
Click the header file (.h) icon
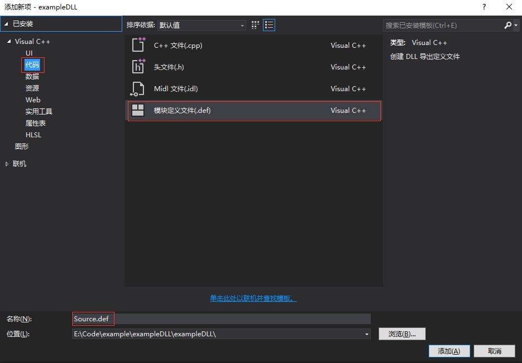138,67
